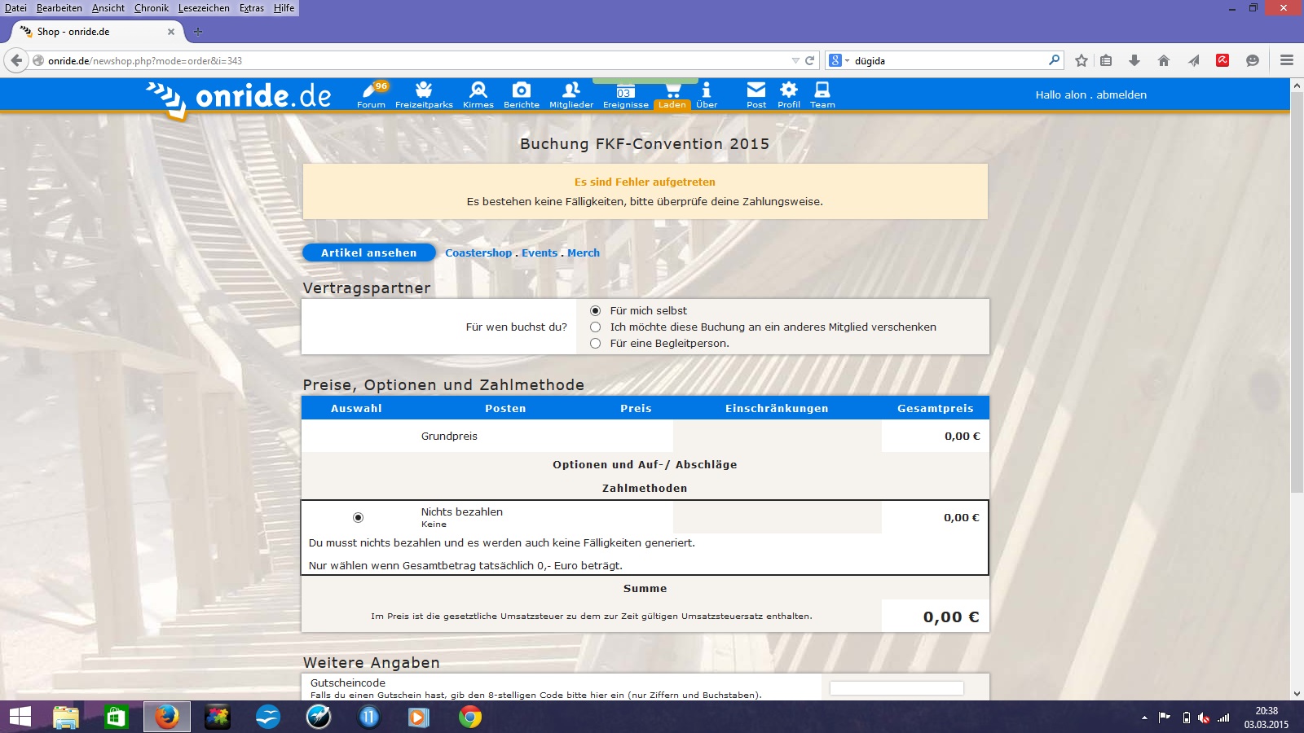Open the URL bar history dropdown arrow

795,60
